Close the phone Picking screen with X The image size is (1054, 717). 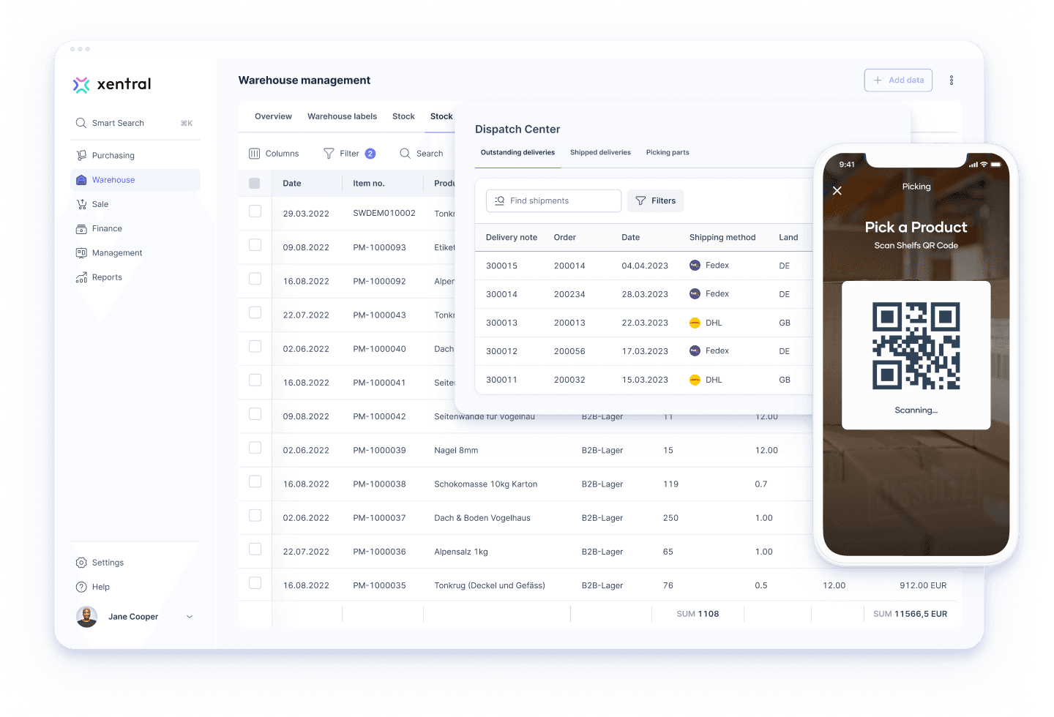837,190
